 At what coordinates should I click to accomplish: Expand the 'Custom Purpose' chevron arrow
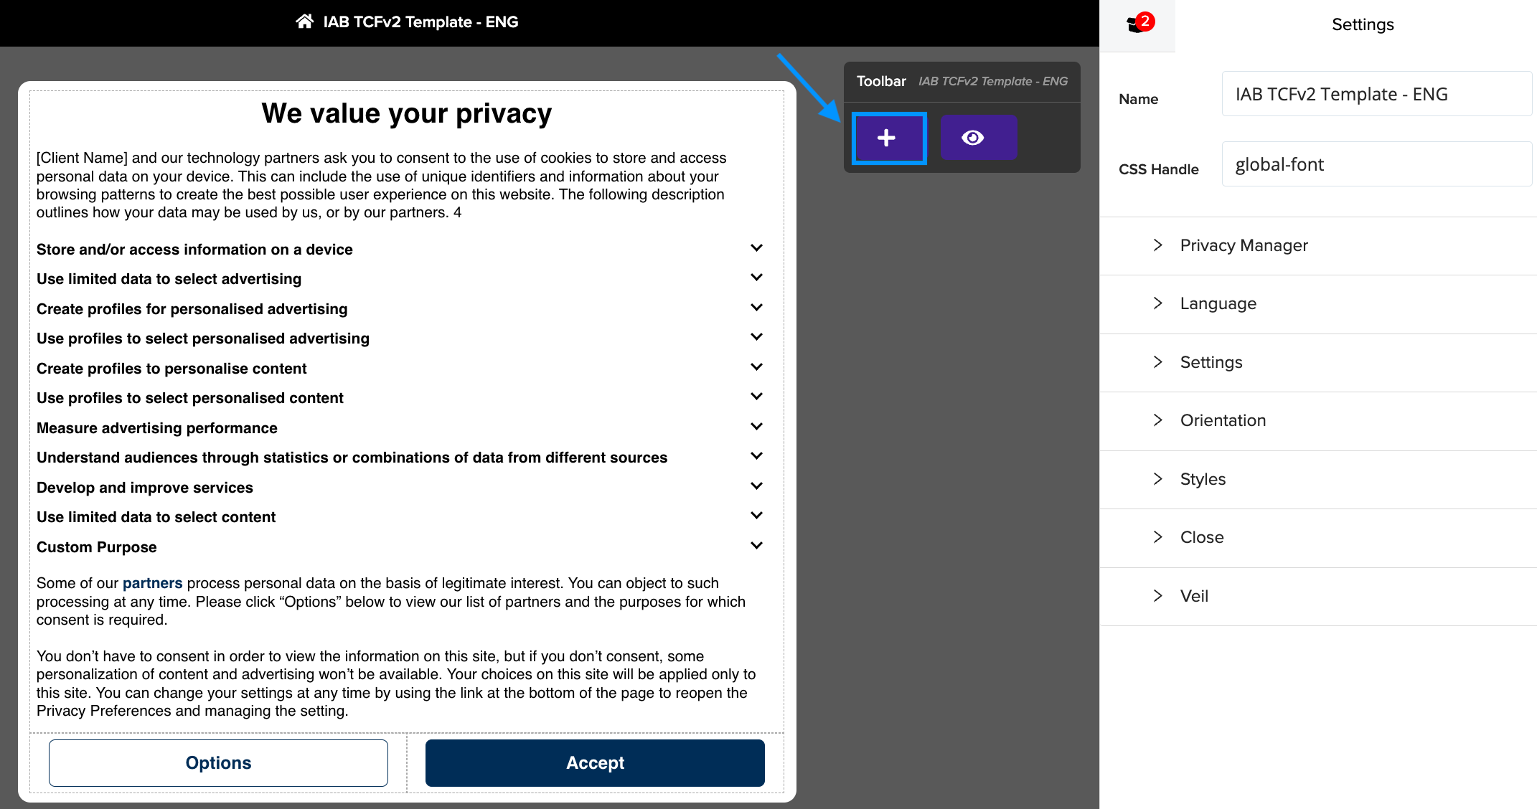(756, 546)
